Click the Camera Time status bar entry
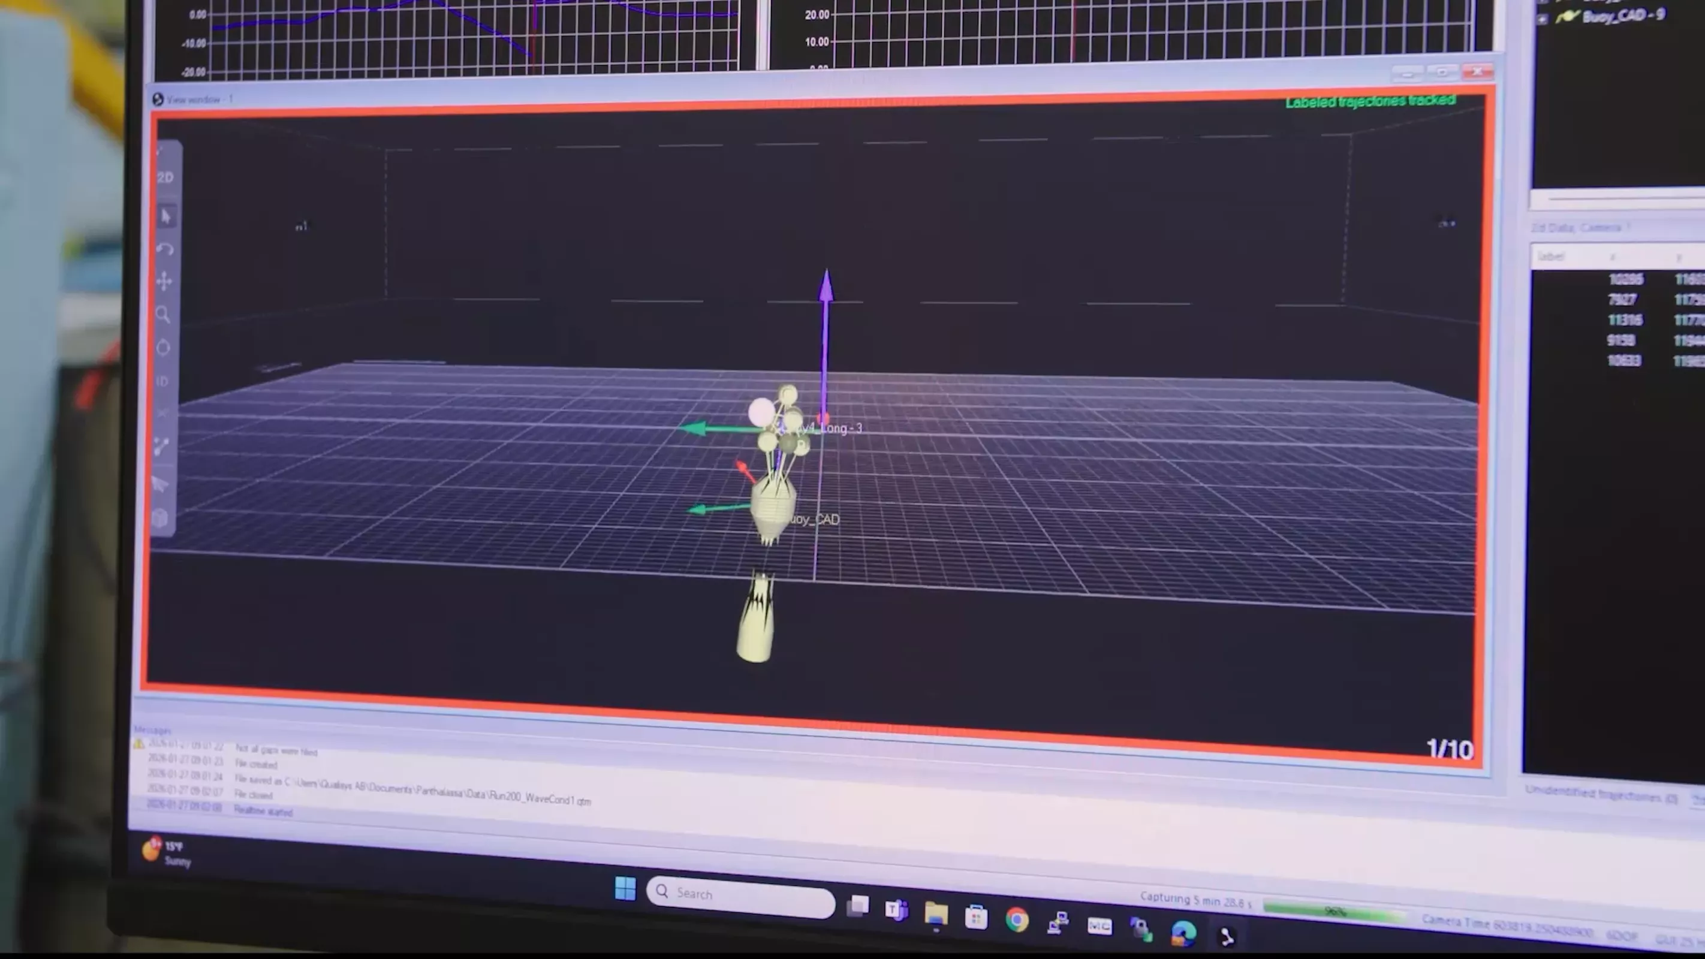The height and width of the screenshot is (959, 1705). pos(1507,926)
